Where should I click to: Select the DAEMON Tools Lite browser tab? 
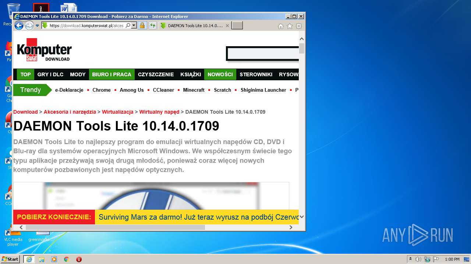[x=194, y=26]
